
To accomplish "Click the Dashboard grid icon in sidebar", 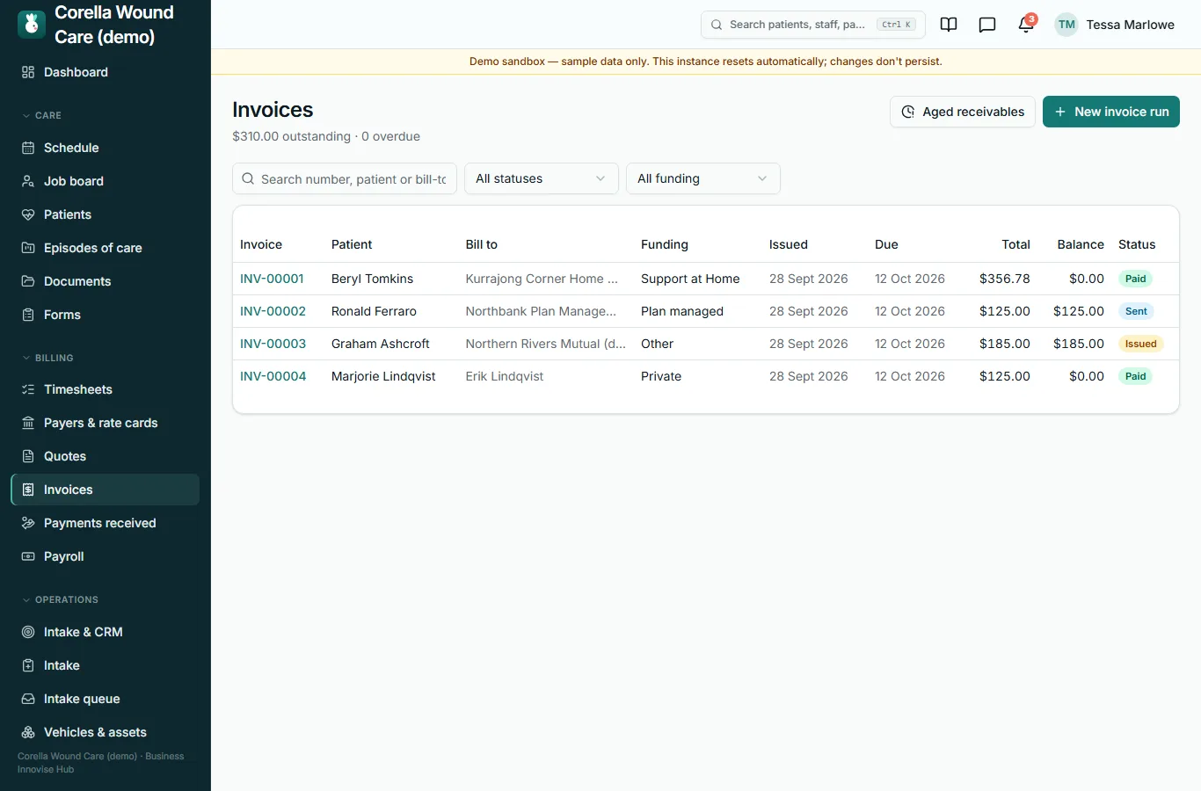I will point(28,72).
